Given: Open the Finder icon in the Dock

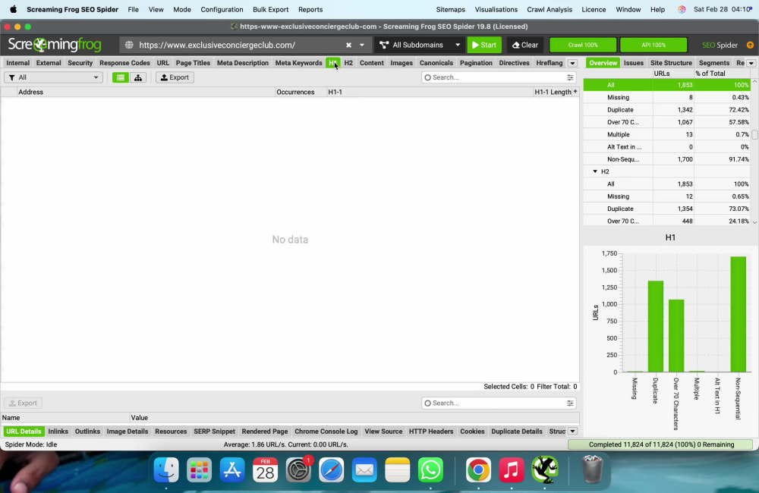Looking at the screenshot, I should tap(166, 469).
